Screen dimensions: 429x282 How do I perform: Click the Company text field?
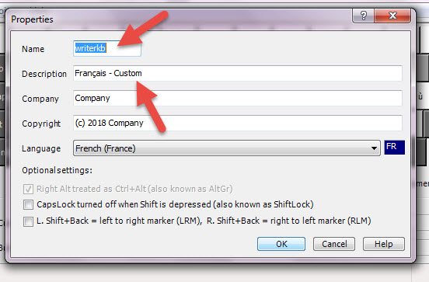tap(238, 98)
